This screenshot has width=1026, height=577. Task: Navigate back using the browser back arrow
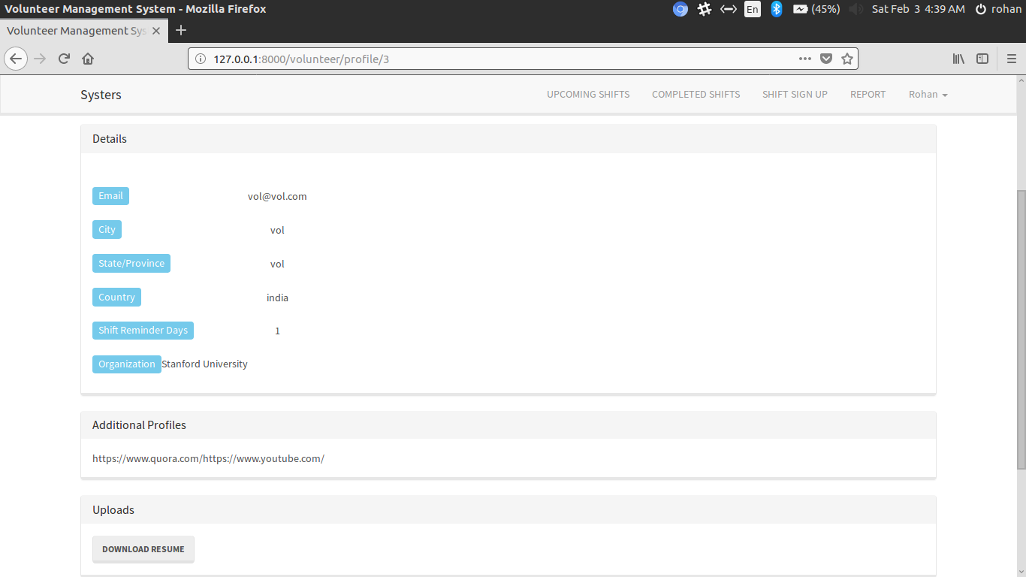tap(16, 58)
